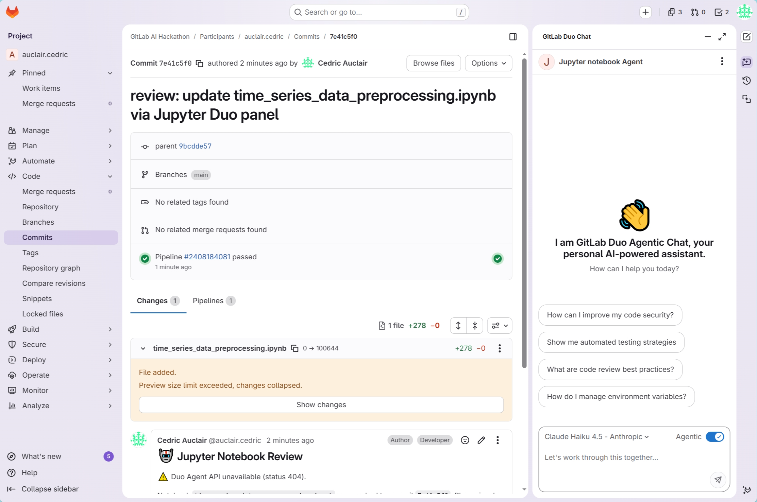757x502 pixels.
Task: Add emoji reaction to Cedric's comment
Action: point(465,440)
